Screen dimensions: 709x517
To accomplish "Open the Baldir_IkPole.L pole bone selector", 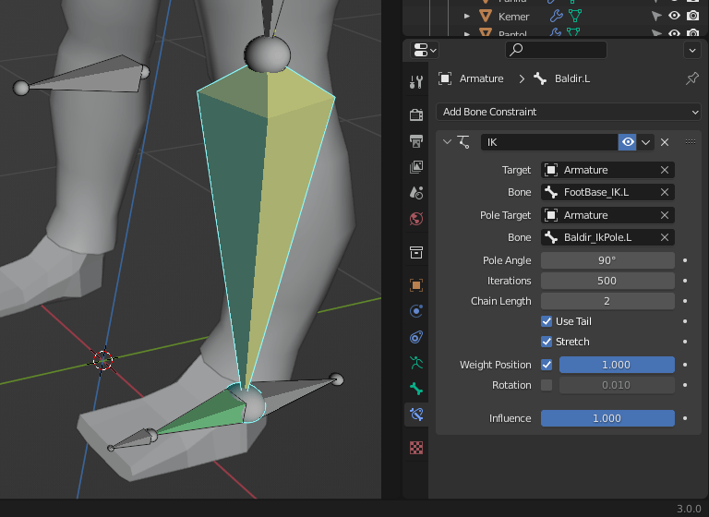I will (x=599, y=237).
